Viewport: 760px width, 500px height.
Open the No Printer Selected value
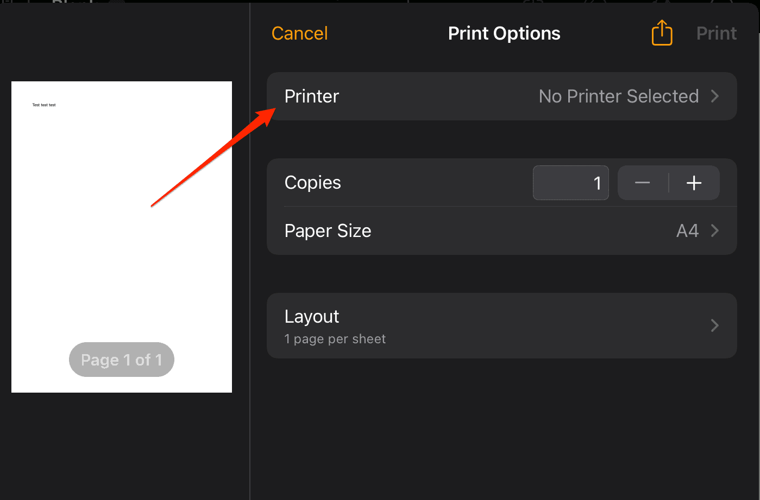(618, 97)
